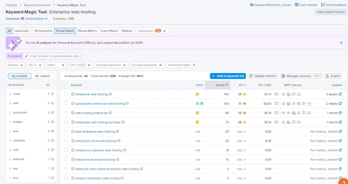This screenshot has width=348, height=184.
Task: Refresh metrics for 'quickbooks enterprise web hosting' row
Action: click(x=340, y=104)
